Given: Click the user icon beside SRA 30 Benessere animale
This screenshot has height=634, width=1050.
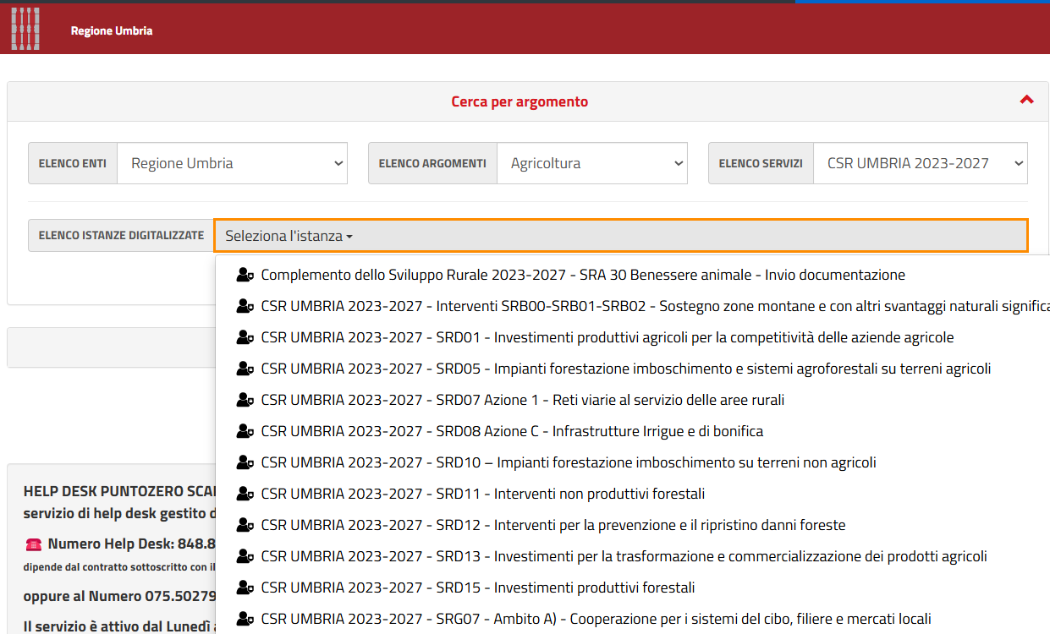Looking at the screenshot, I should point(245,275).
